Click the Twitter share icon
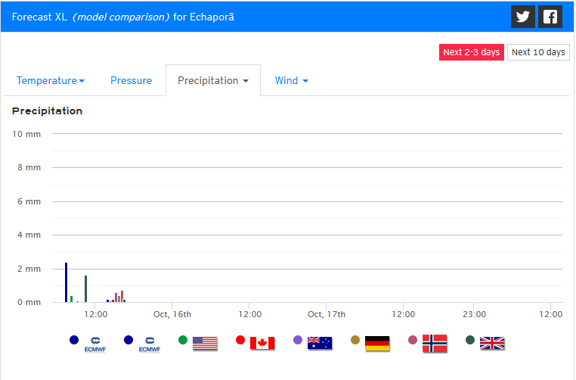 click(522, 17)
